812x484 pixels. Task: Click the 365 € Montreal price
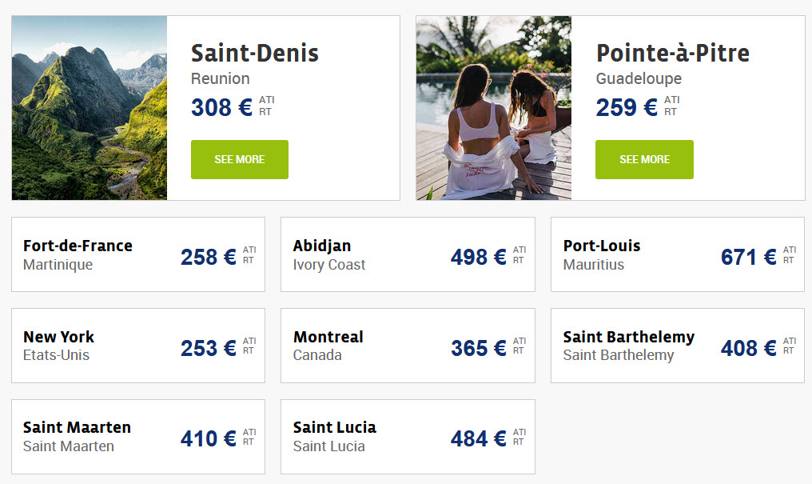(x=478, y=348)
